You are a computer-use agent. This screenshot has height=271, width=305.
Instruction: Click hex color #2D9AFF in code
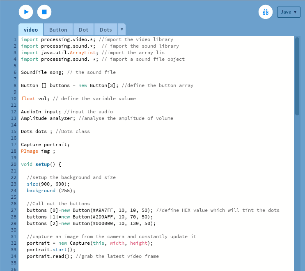point(103,217)
